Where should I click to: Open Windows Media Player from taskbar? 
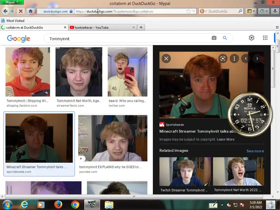click(x=41, y=205)
